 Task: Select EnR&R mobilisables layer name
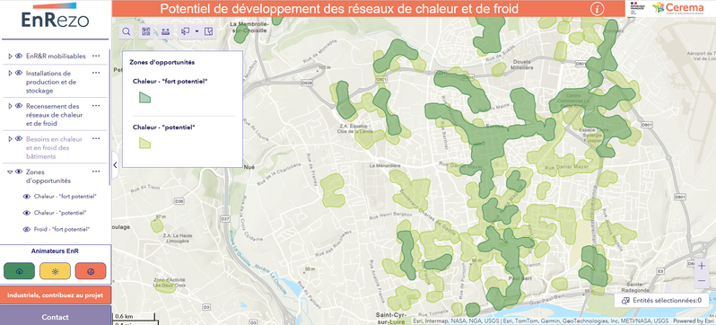tap(56, 57)
